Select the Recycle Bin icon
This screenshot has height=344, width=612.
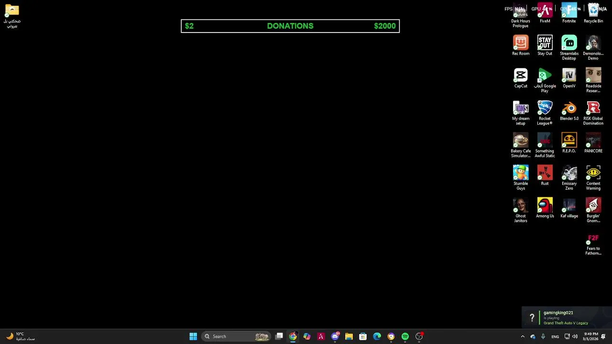[593, 13]
